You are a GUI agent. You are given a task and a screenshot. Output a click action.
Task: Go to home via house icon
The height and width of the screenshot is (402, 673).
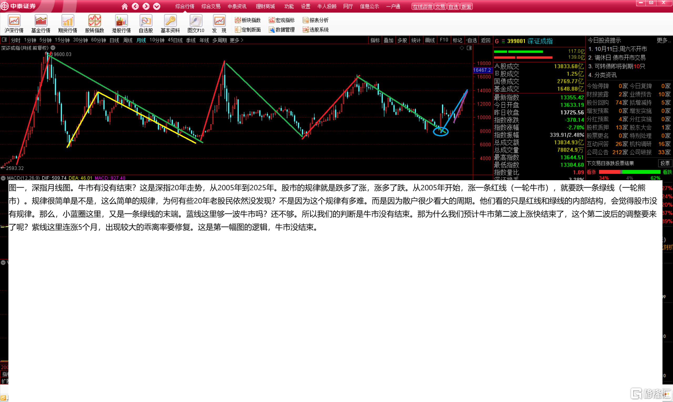[x=124, y=6]
